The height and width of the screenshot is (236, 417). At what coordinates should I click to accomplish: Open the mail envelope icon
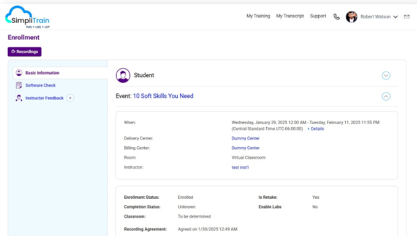coord(407,17)
